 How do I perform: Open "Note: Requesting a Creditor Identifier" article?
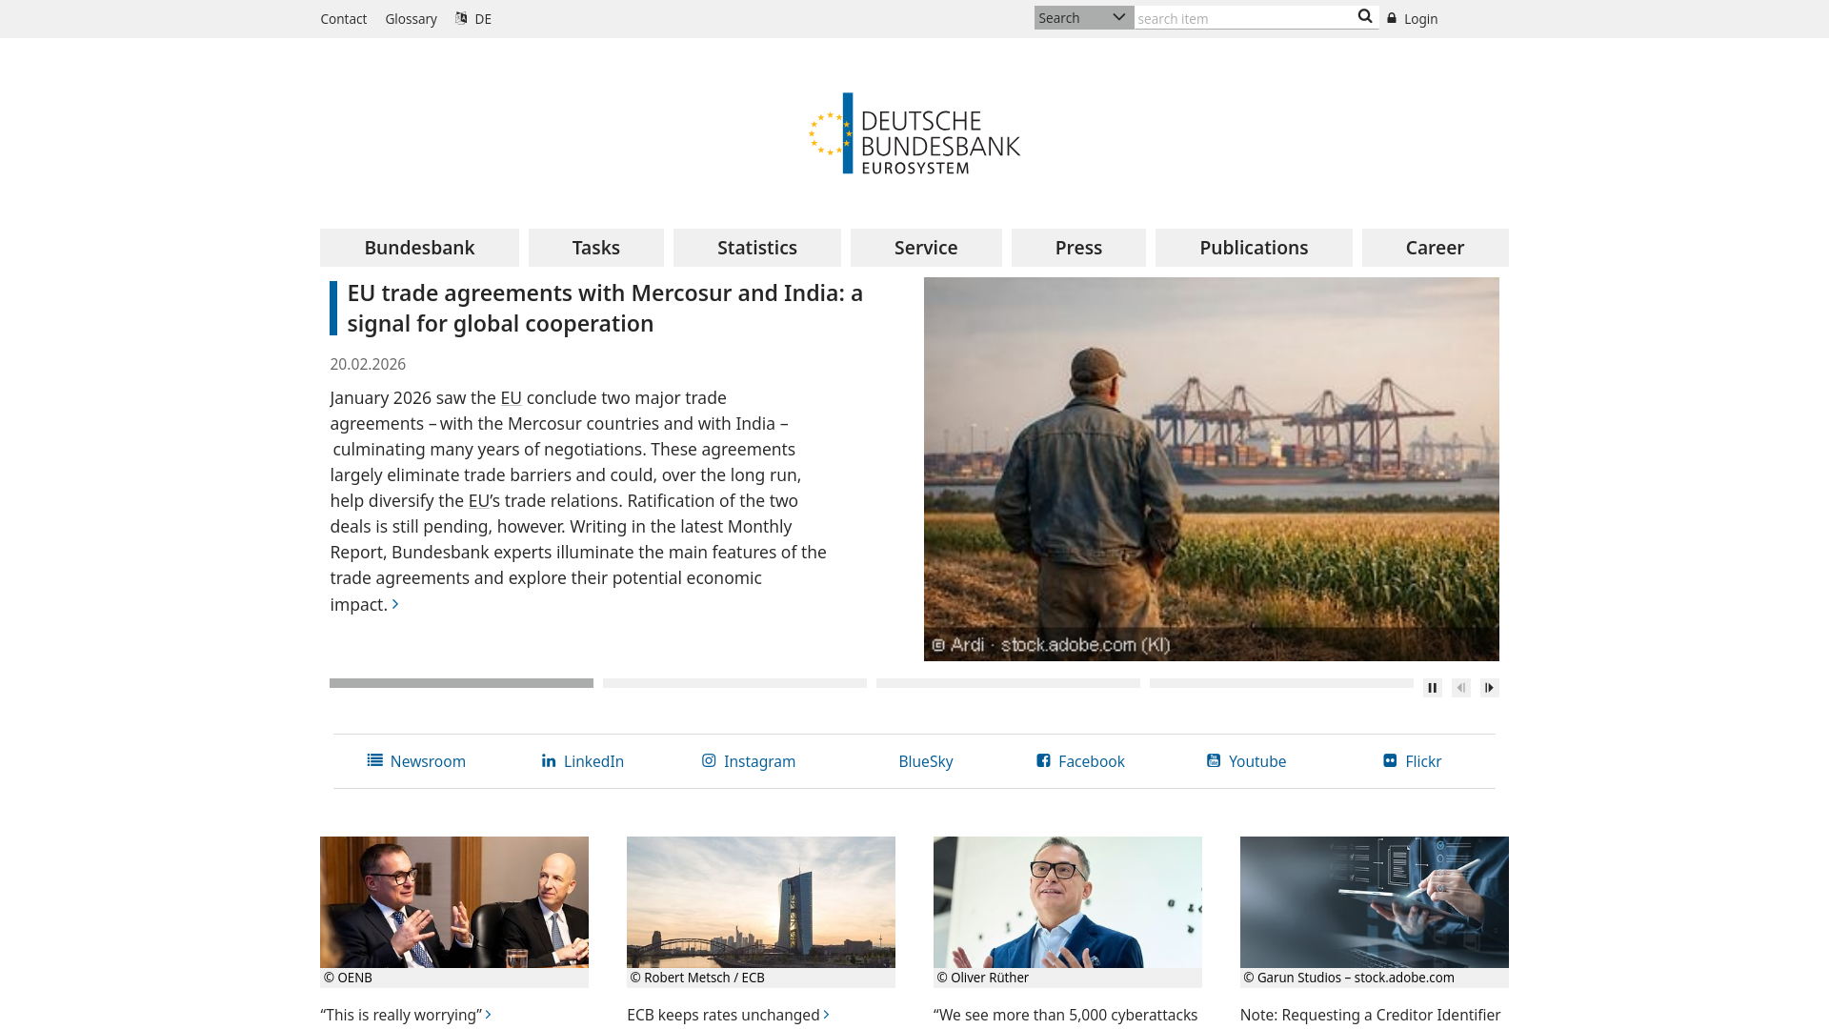click(1370, 1016)
